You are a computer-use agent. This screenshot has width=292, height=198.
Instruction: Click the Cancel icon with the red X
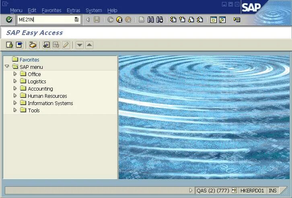(128, 20)
